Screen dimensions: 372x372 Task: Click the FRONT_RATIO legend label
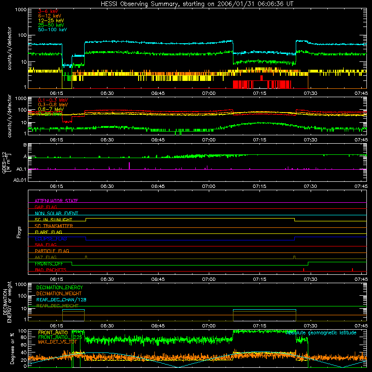click(x=53, y=332)
